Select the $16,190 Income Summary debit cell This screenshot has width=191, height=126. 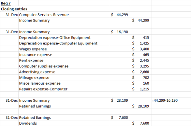pos(119,32)
